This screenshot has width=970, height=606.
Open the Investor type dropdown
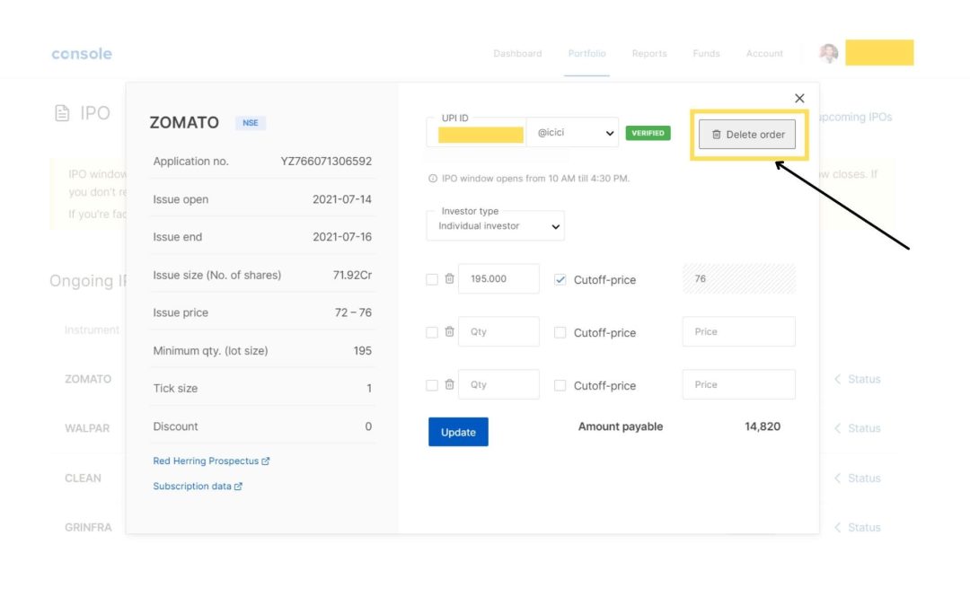495,225
